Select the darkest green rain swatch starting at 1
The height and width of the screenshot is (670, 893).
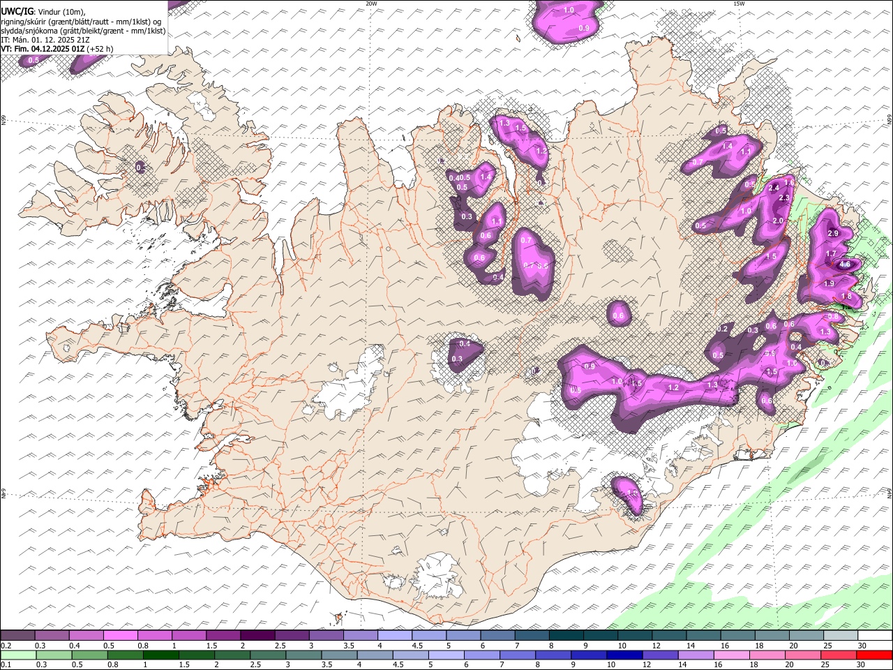coord(160,655)
